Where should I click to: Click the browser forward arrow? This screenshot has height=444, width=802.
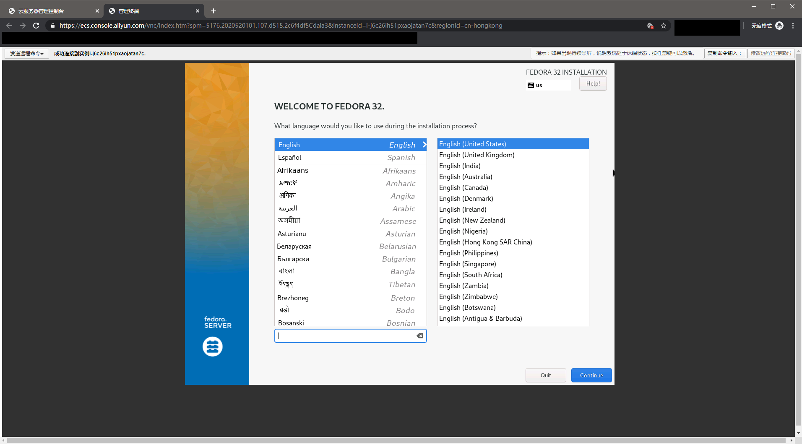click(x=23, y=26)
